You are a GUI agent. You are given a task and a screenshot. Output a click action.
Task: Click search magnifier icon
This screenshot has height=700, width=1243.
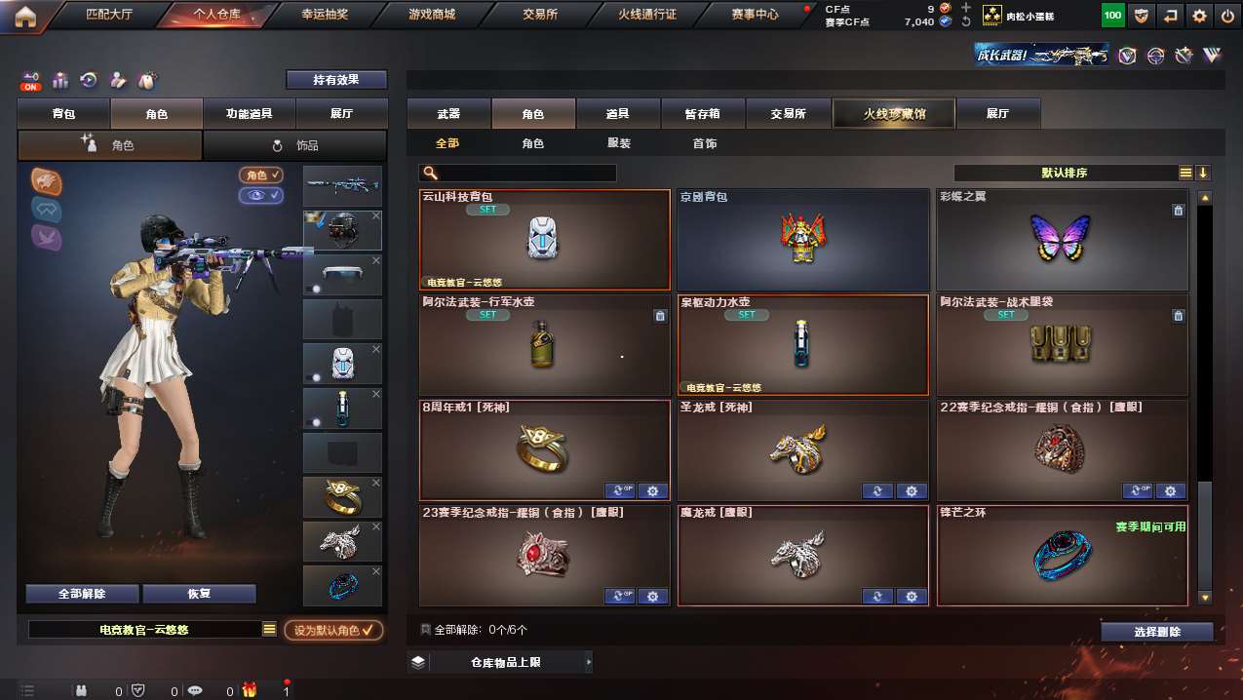point(430,173)
